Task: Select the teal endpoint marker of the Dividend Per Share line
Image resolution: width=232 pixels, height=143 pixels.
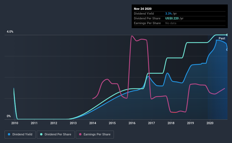Action: click(227, 35)
